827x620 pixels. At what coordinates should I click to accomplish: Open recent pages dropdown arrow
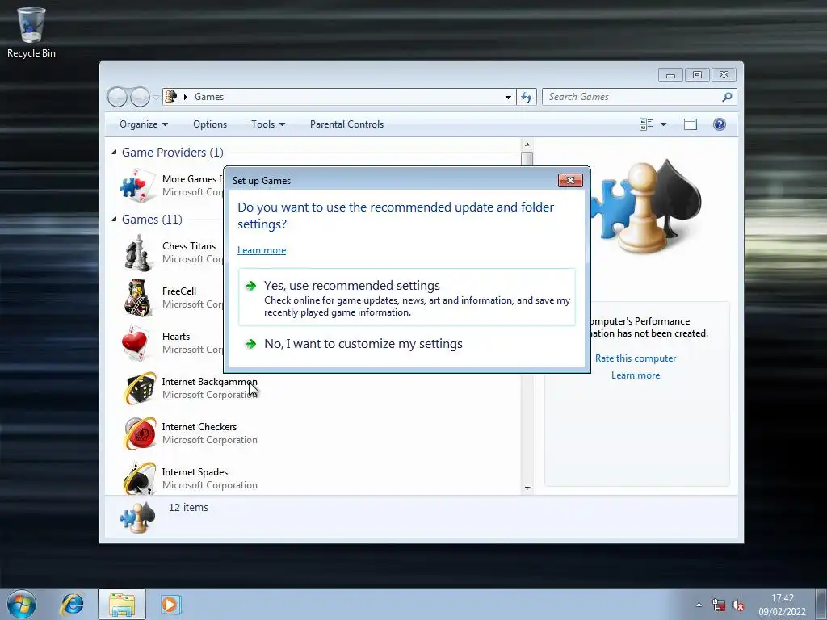point(156,97)
